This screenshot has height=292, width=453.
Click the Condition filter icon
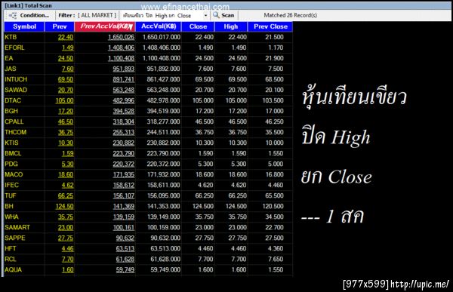point(12,15)
